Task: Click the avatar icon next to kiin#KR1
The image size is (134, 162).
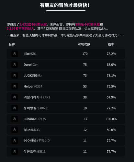Action: [15, 54]
